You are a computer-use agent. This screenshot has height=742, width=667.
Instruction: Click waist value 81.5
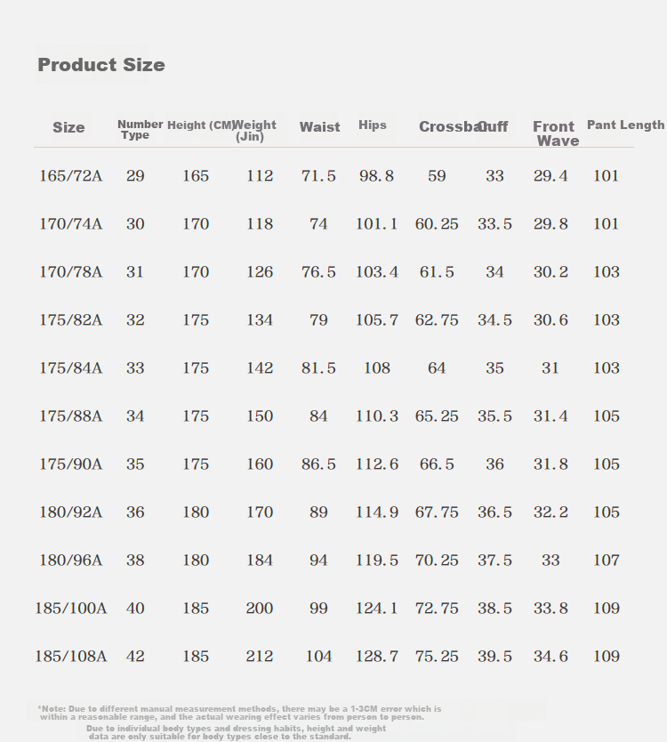[318, 368]
